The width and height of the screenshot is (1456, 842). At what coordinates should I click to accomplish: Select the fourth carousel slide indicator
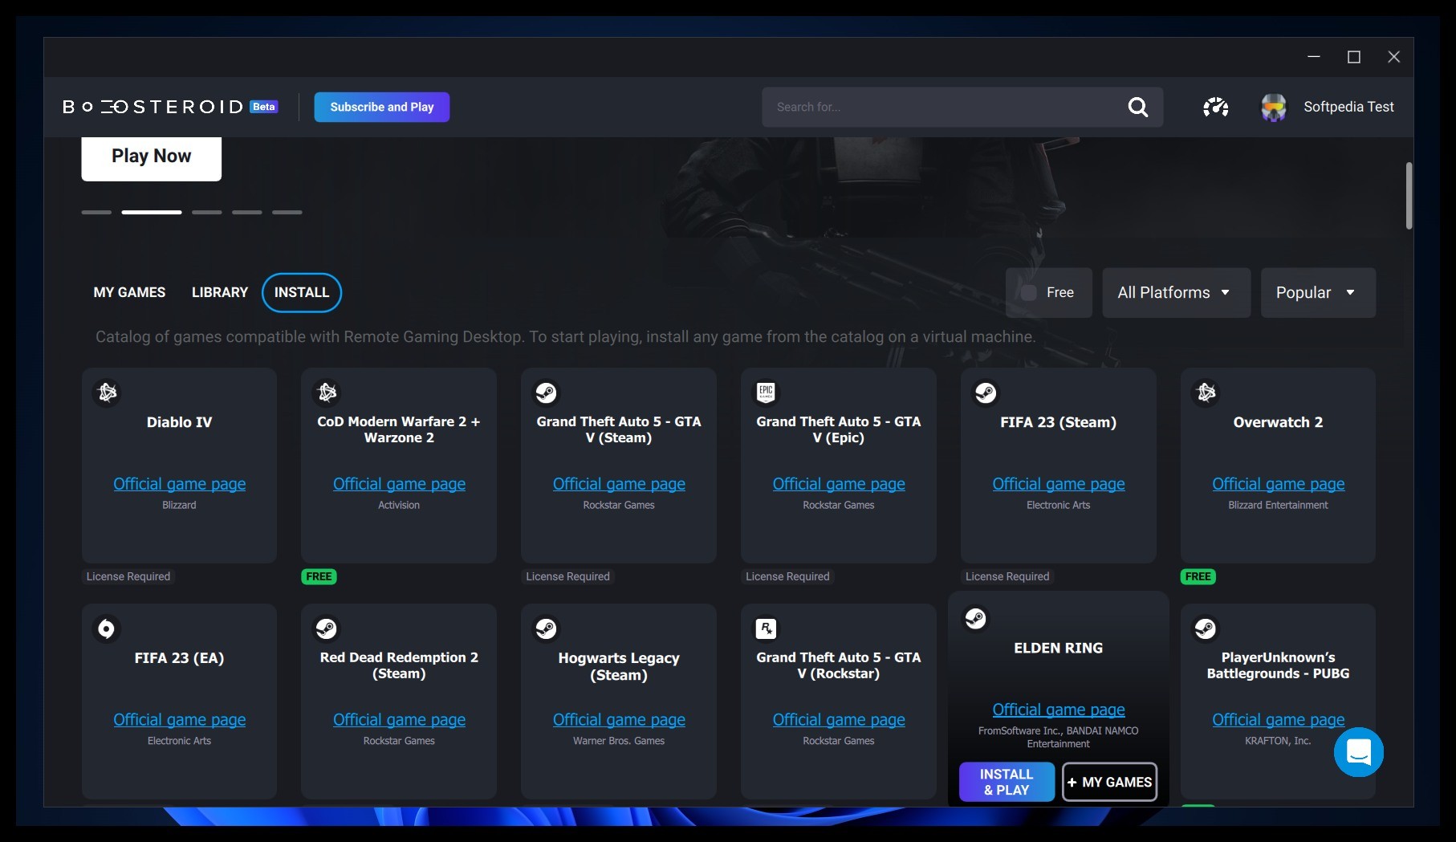tap(247, 212)
